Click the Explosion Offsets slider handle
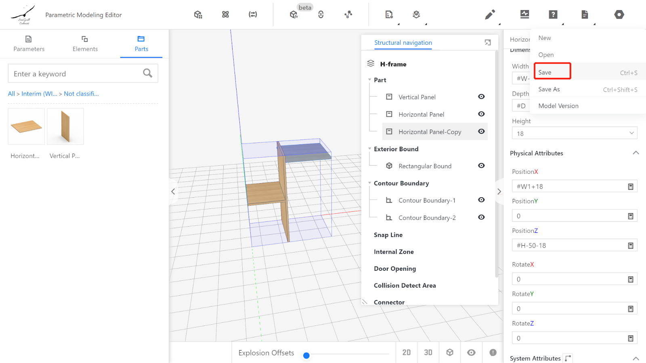 [306, 355]
